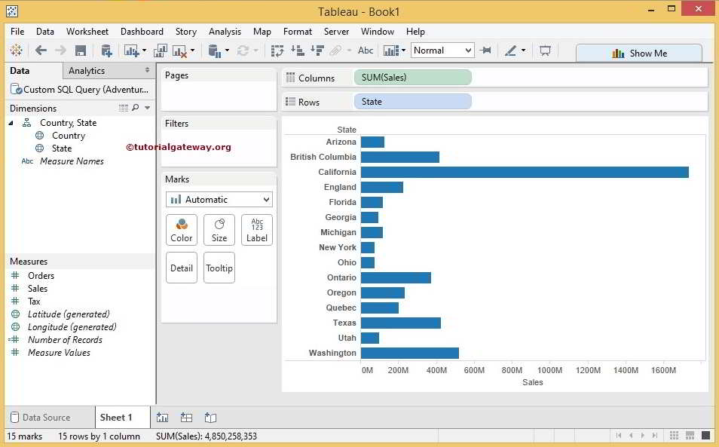Toggle the pin to fix axes
Image resolution: width=719 pixels, height=447 pixels.
pyautogui.click(x=485, y=50)
